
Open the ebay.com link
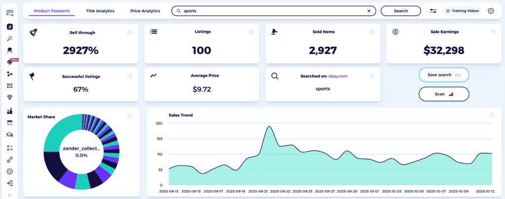point(338,76)
